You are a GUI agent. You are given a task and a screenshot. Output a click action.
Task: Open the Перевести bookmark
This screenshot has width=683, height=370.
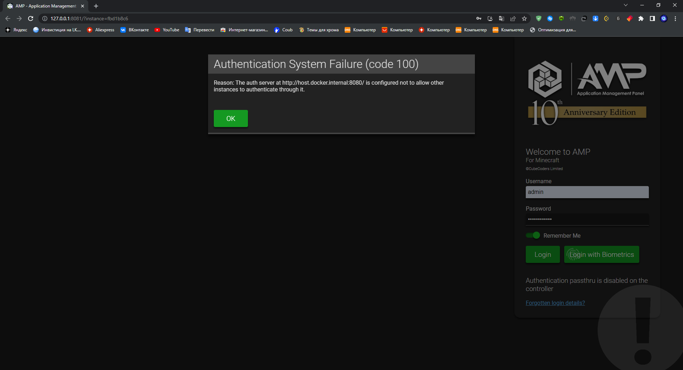point(200,30)
